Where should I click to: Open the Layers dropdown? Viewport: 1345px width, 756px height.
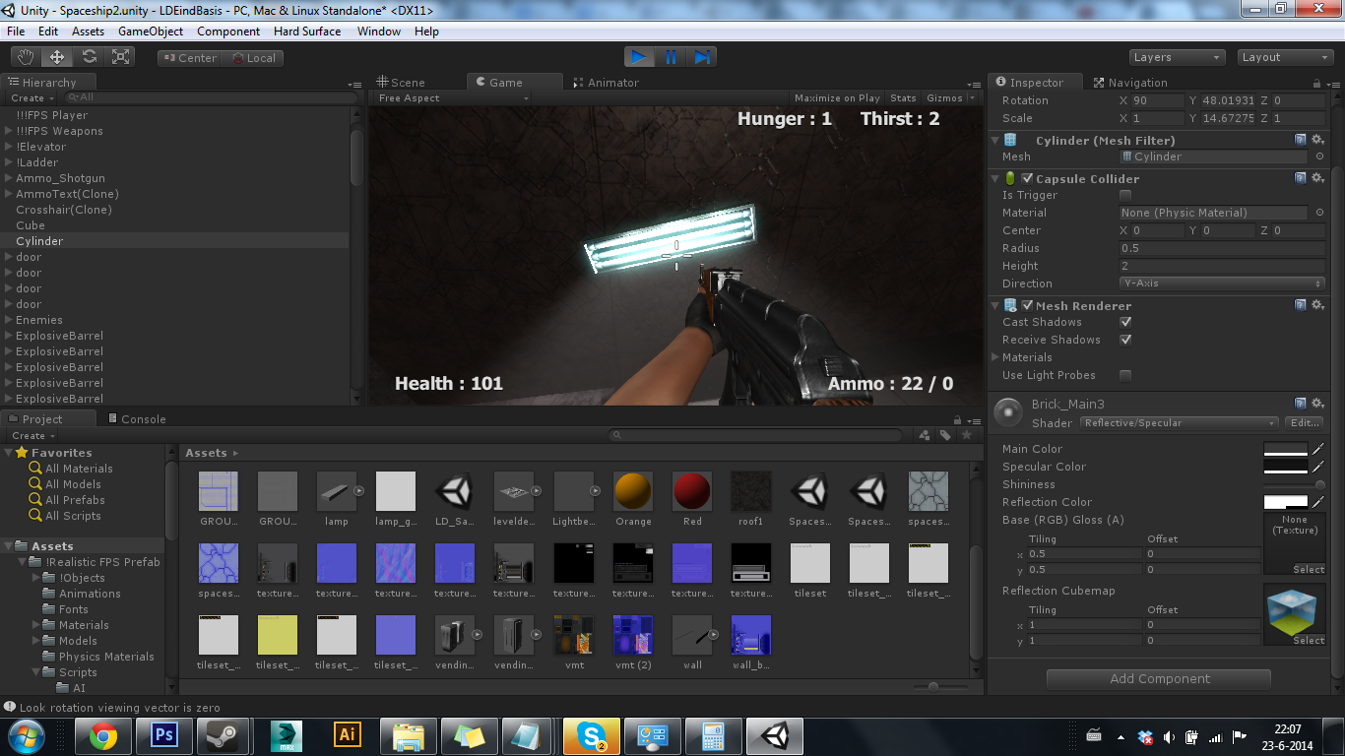pos(1177,57)
